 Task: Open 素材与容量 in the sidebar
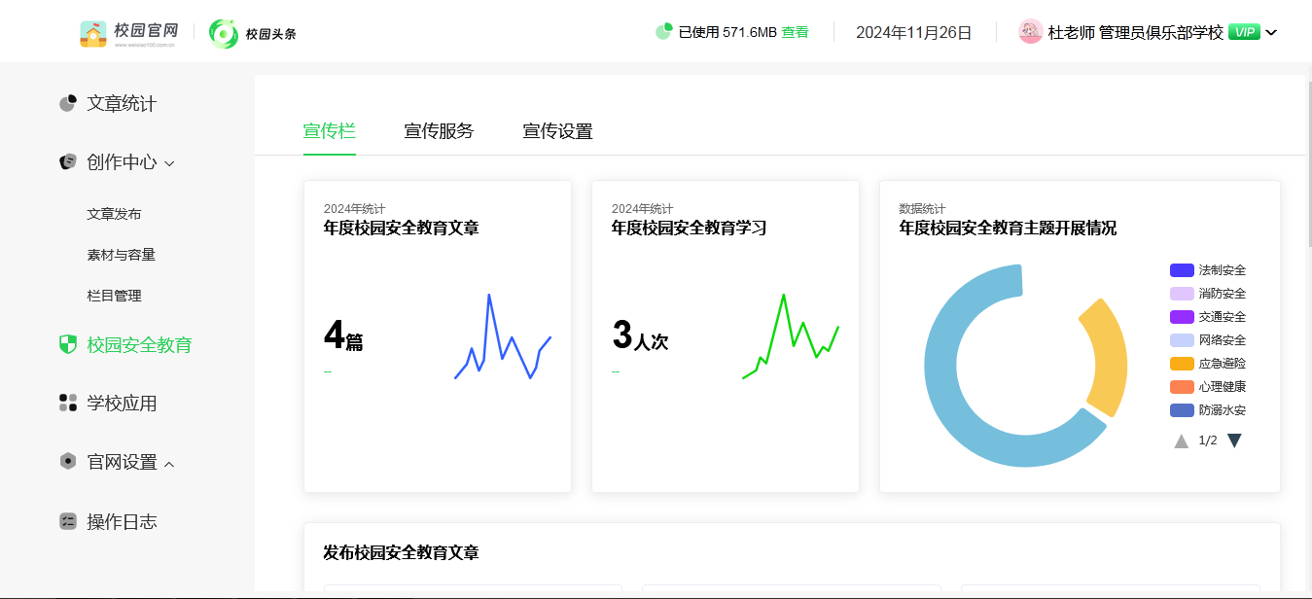coord(121,255)
